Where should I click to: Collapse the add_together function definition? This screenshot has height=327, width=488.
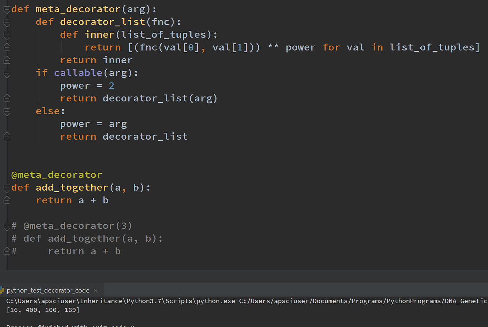7,188
